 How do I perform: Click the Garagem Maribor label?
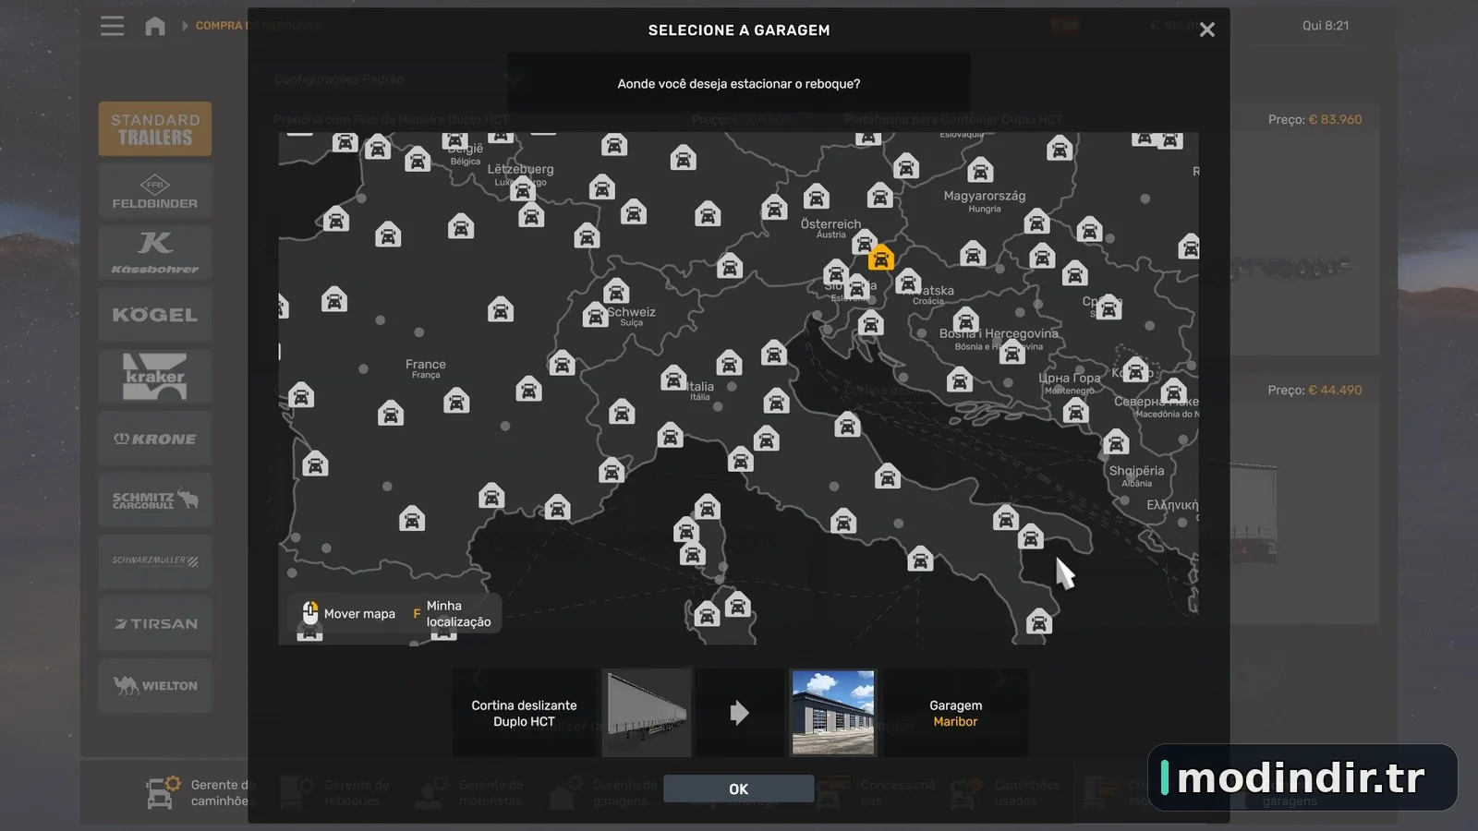[x=955, y=713]
